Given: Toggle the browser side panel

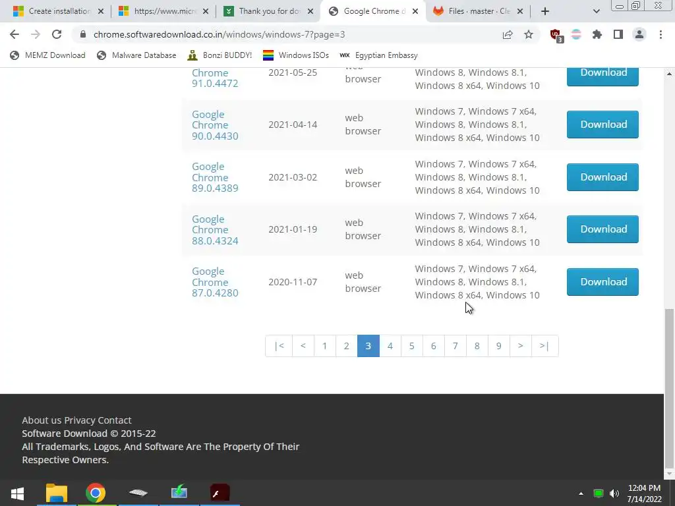Looking at the screenshot, I should tap(618, 34).
